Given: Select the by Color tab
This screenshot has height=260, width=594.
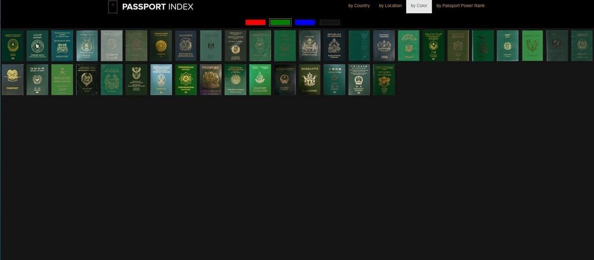Looking at the screenshot, I should [419, 6].
